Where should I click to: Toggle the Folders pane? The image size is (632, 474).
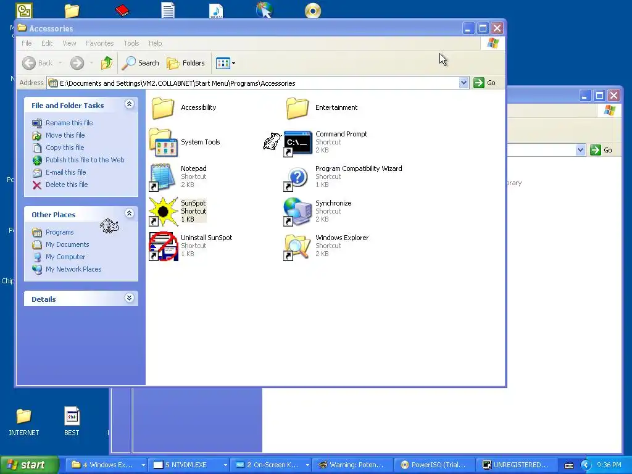coord(186,63)
